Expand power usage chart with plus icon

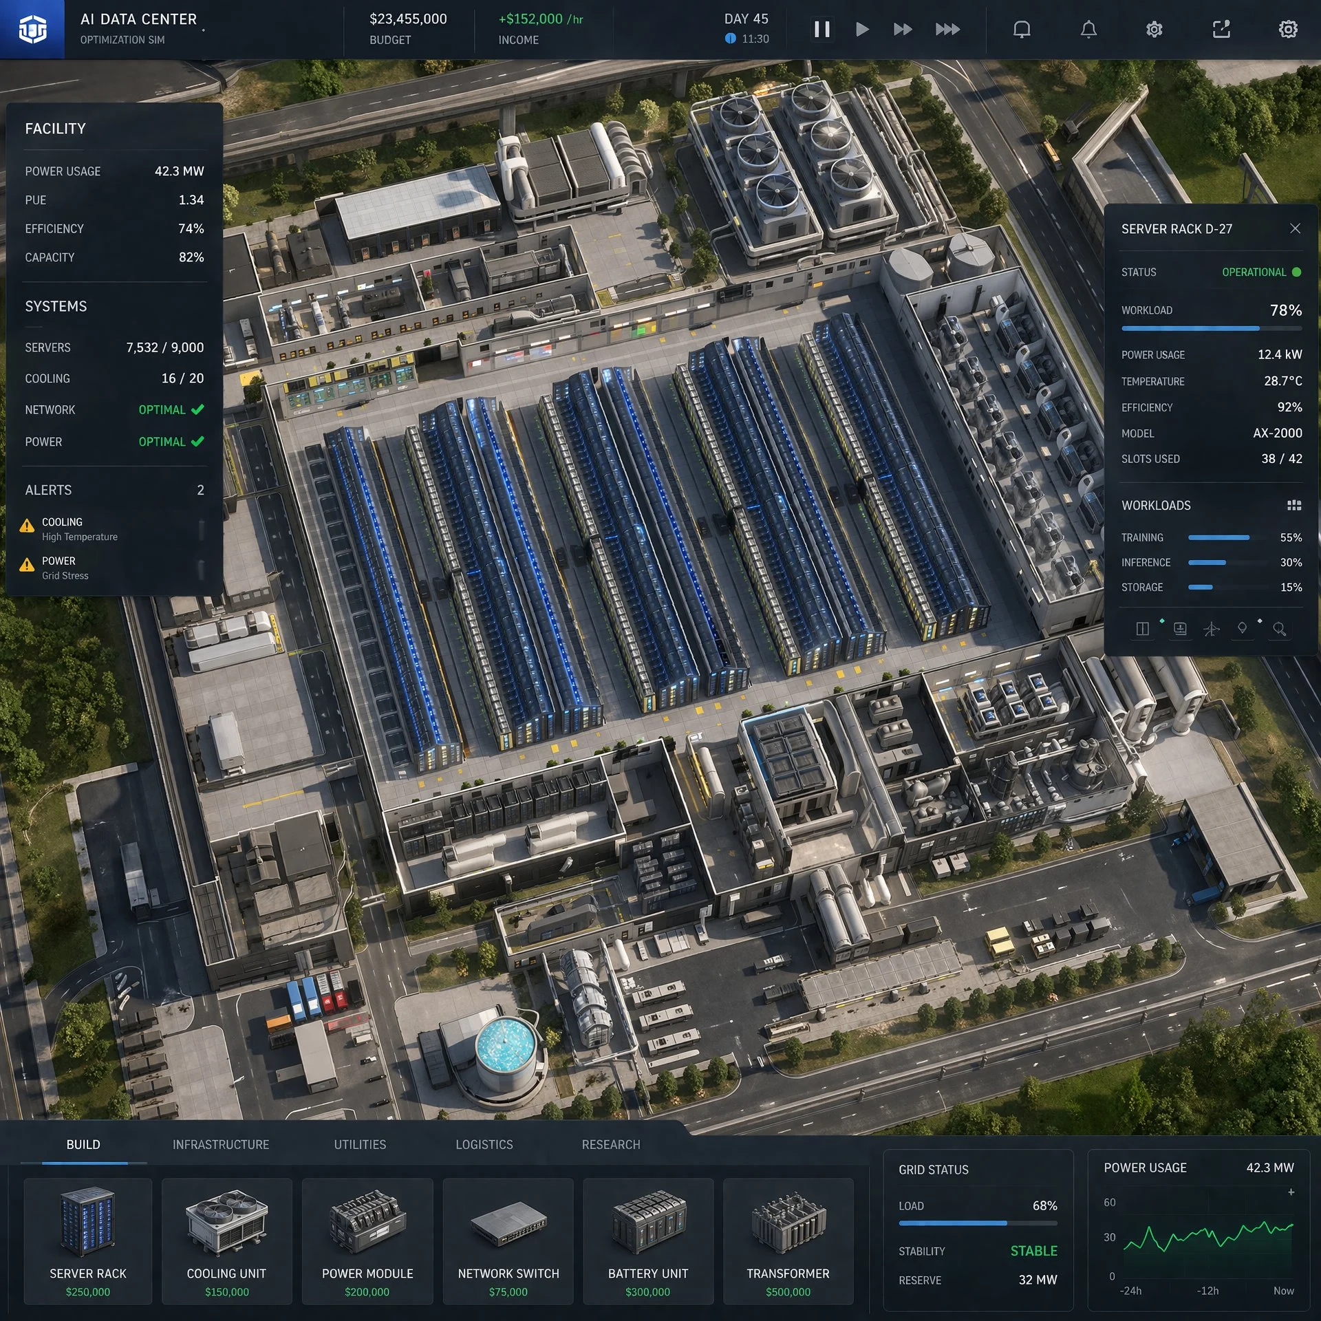[1291, 1192]
